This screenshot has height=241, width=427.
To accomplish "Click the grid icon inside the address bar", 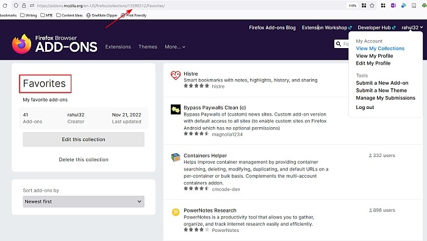I will (364, 5).
